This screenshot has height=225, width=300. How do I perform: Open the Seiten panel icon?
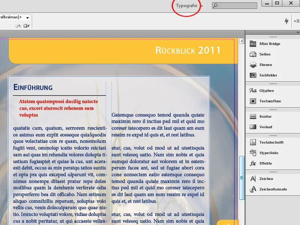(x=253, y=54)
